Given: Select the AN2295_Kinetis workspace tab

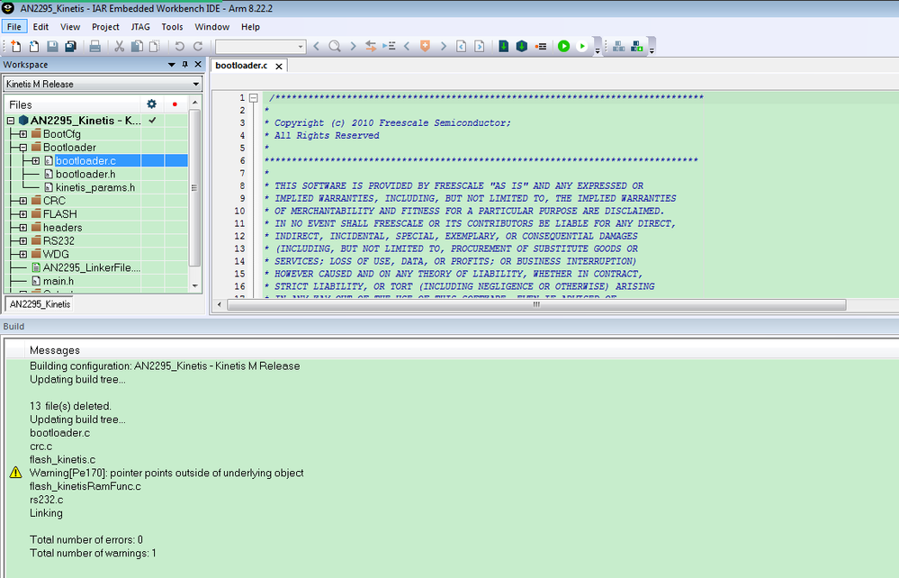Looking at the screenshot, I should click(40, 304).
